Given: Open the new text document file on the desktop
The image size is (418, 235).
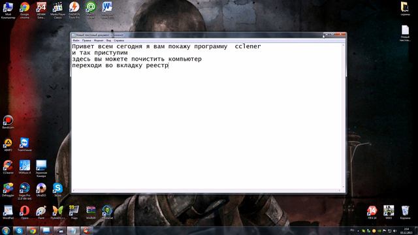Looking at the screenshot, I should [x=405, y=33].
